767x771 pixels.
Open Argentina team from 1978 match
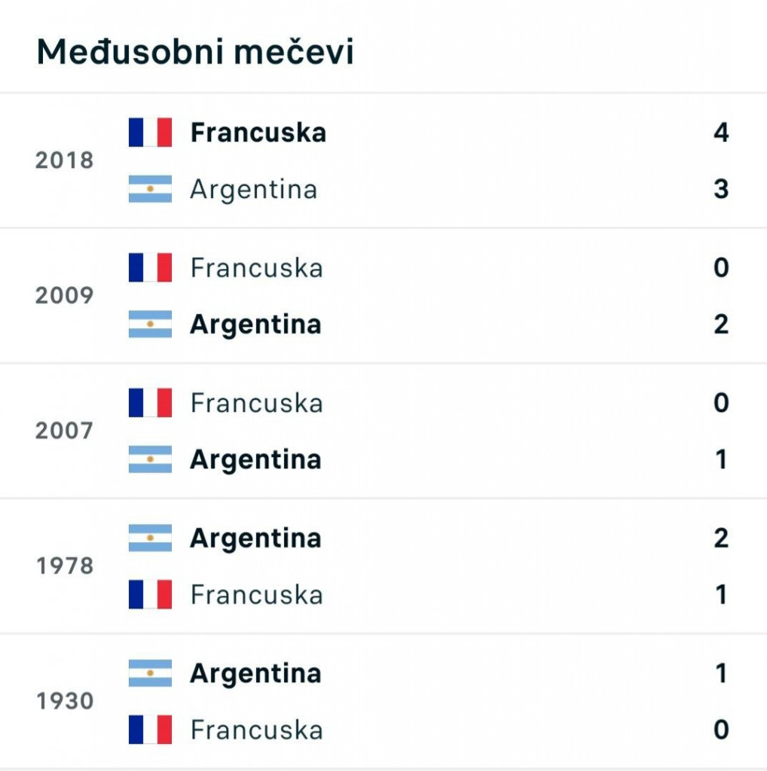[255, 538]
